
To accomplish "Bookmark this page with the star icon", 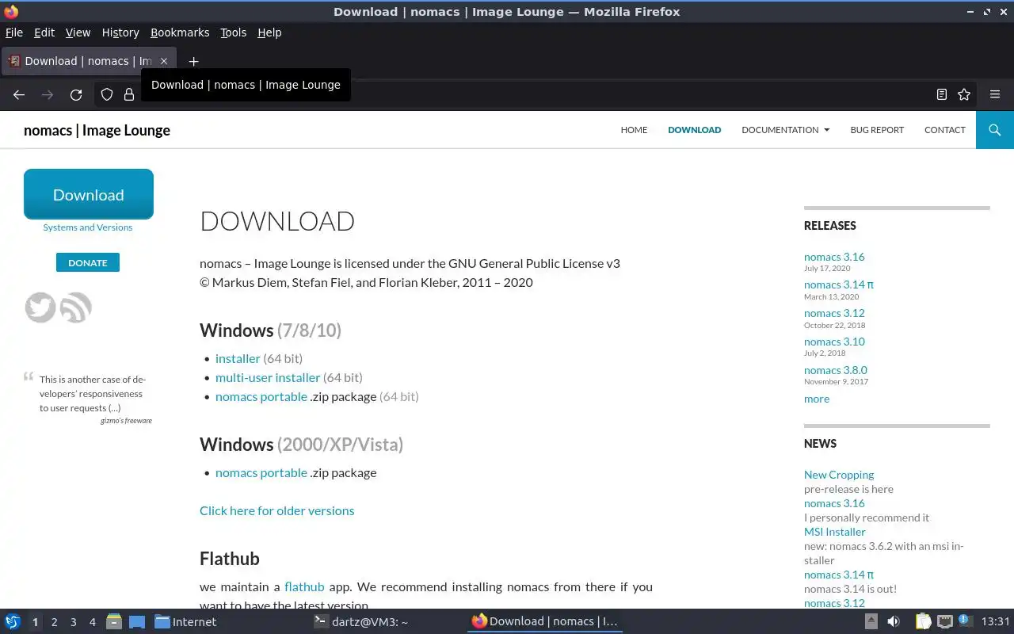I will 963,94.
